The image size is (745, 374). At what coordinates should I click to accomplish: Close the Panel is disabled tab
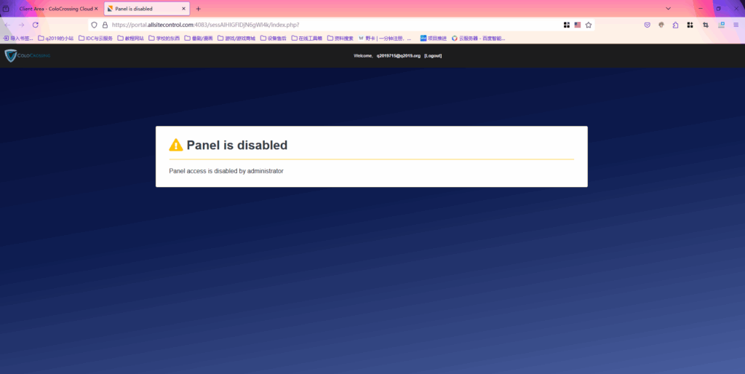pyautogui.click(x=184, y=9)
